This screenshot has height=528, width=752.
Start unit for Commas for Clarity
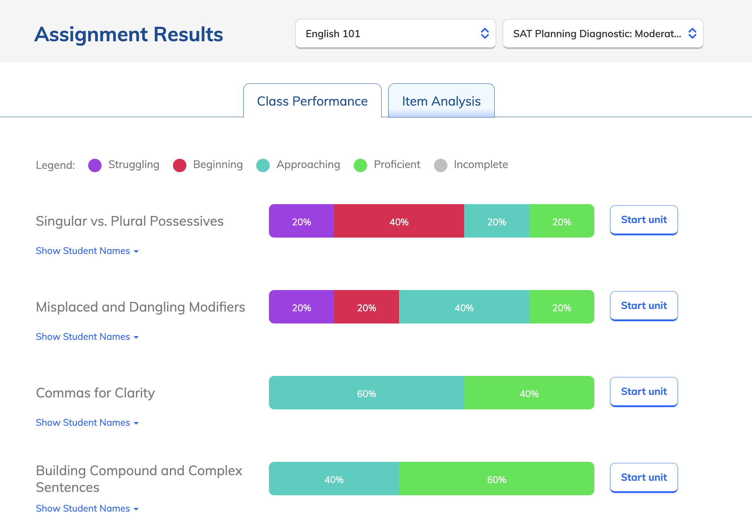[x=644, y=392]
